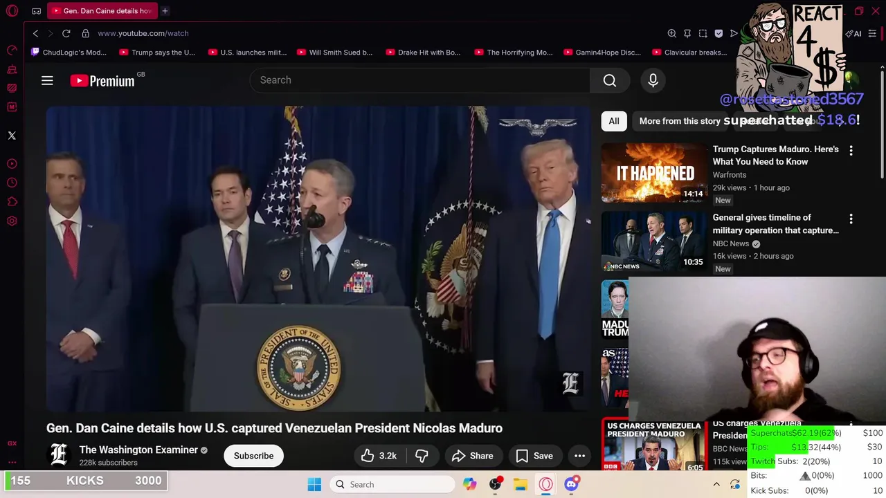Open the Warfronts channel name
This screenshot has height=498, width=886.
click(730, 175)
